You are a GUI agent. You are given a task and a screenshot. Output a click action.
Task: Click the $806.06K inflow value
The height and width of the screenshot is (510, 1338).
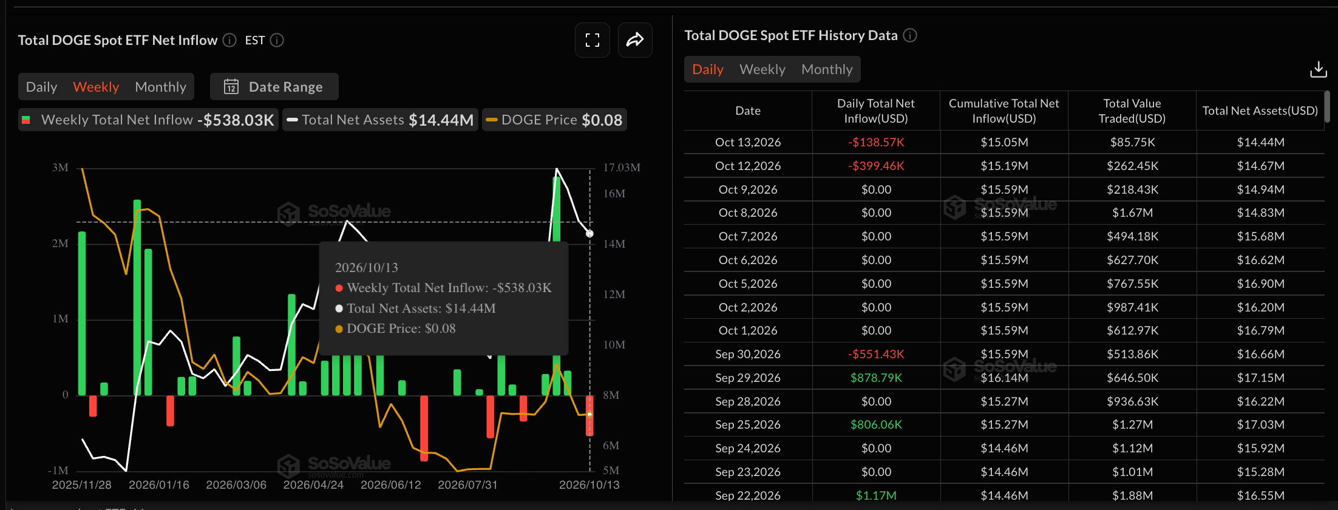tap(876, 424)
